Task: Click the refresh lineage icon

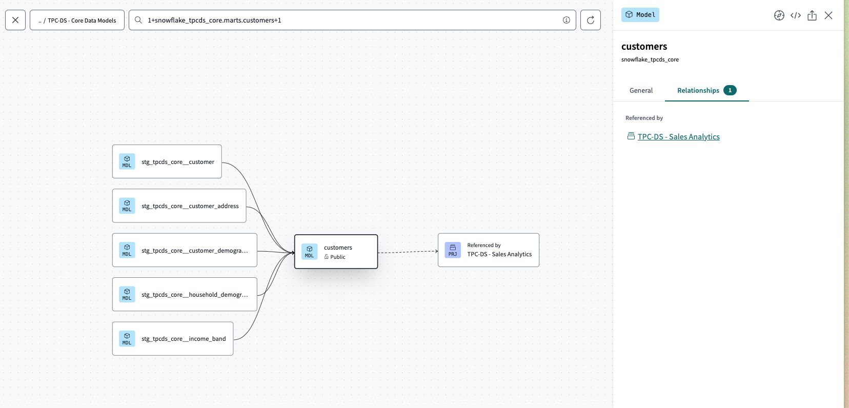Action: click(x=590, y=20)
